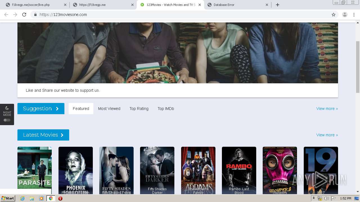Open the Chrome profile avatar menu
Image resolution: width=360 pixels, height=202 pixels.
(x=345, y=15)
